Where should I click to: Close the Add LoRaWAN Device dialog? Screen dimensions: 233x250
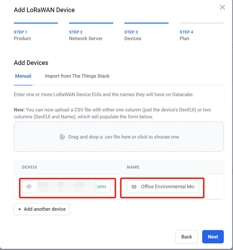pyautogui.click(x=222, y=8)
